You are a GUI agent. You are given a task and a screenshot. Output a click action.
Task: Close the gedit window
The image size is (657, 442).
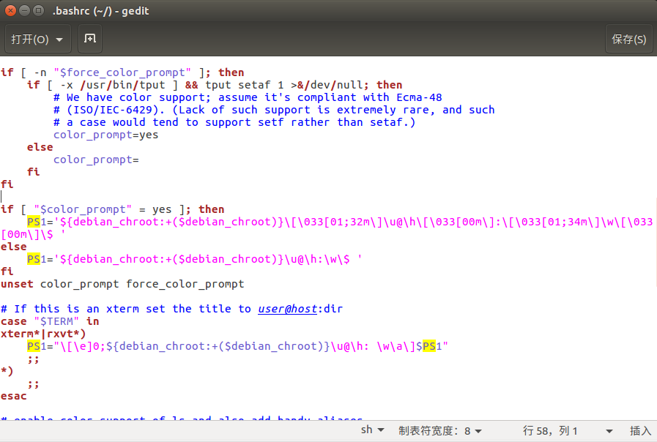pyautogui.click(x=10, y=10)
